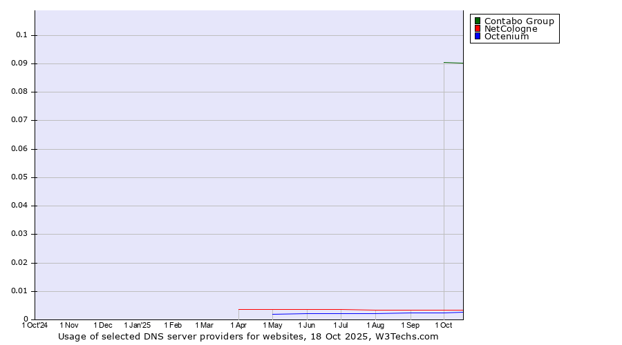622x345 pixels.
Task: Select the NetCologne legend label
Action: 510,28
